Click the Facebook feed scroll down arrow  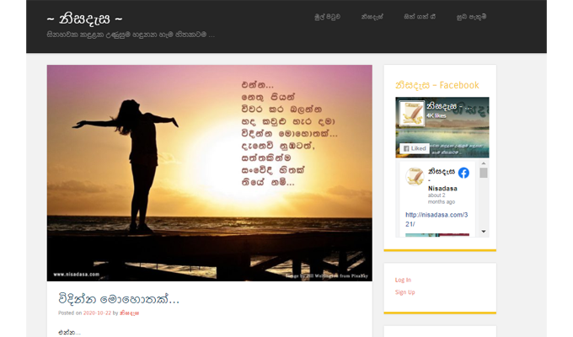click(484, 231)
